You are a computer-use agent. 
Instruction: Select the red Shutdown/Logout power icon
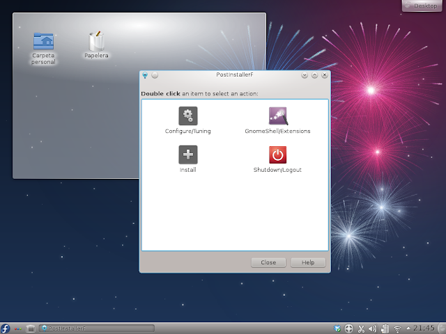(x=277, y=154)
